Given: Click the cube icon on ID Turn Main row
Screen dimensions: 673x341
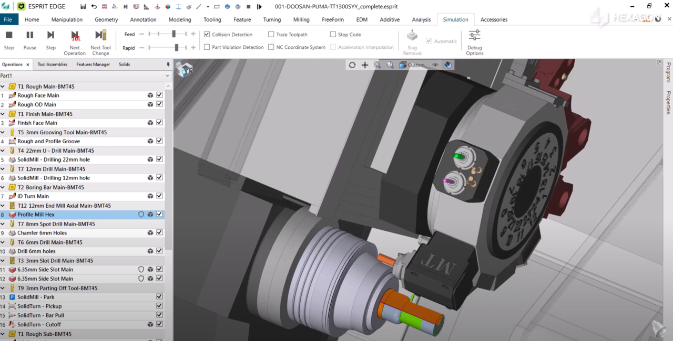Looking at the screenshot, I should click(150, 196).
